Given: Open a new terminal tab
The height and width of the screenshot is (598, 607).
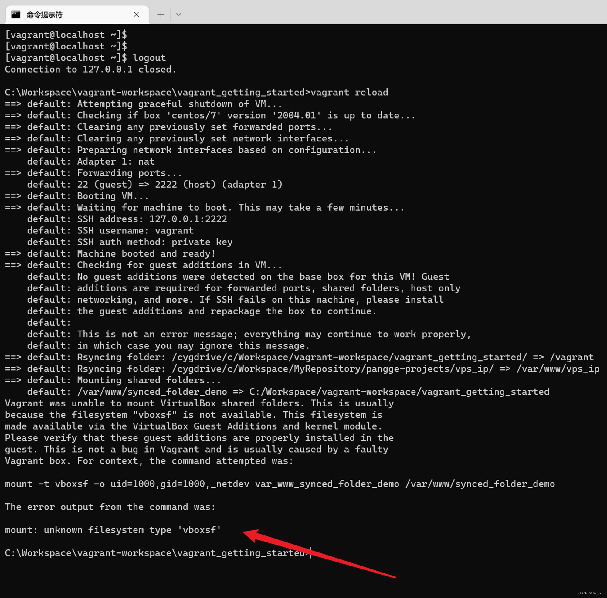Looking at the screenshot, I should point(161,15).
